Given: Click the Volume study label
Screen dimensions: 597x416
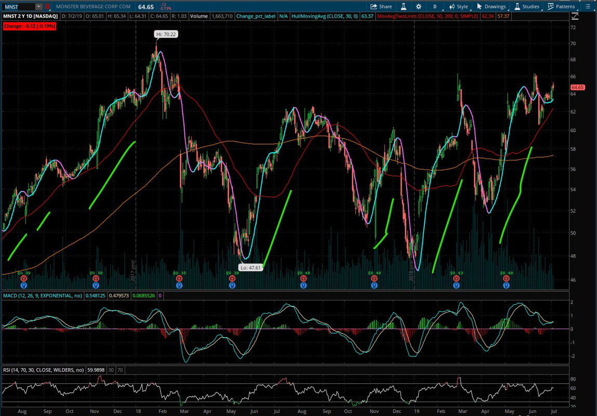Looking at the screenshot, I should [199, 17].
